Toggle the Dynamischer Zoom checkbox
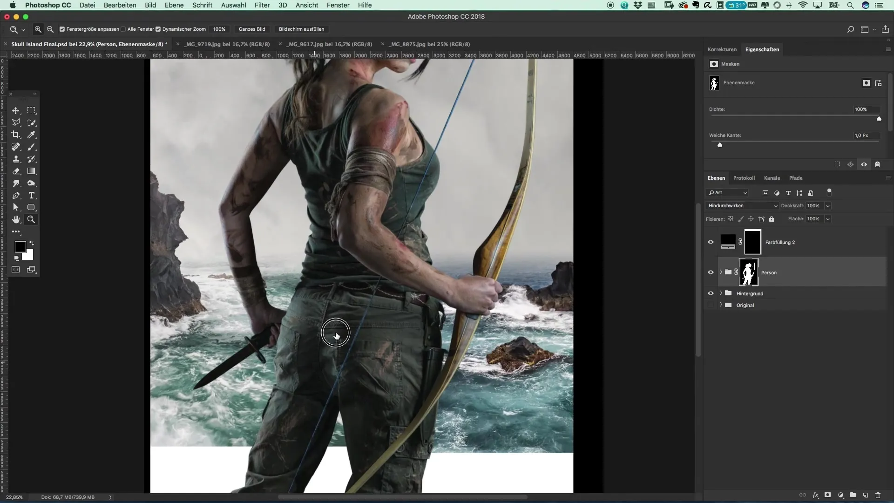Viewport: 894px width, 503px height. pos(158,29)
